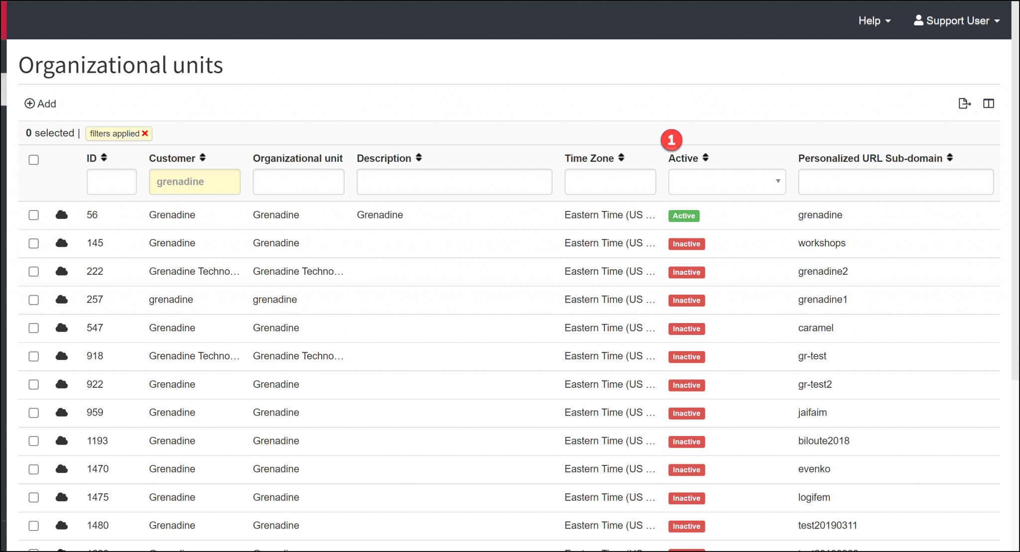Click the red numbered annotation marker

click(x=671, y=140)
